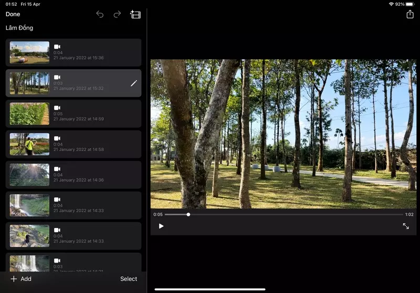This screenshot has height=293, width=420.
Task: Tap the battery status icon
Action: pos(410,4)
